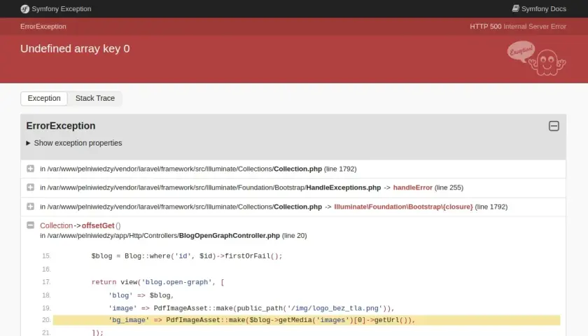This screenshot has width=588, height=336.
Task: Expand the closure Collection.php trace plus icon
Action: pyautogui.click(x=30, y=206)
